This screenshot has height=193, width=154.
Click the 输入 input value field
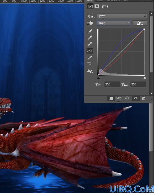[112, 84]
